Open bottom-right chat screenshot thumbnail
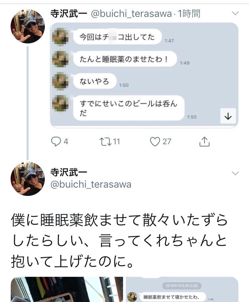This screenshot has width=249, height=302. click(x=182, y=289)
